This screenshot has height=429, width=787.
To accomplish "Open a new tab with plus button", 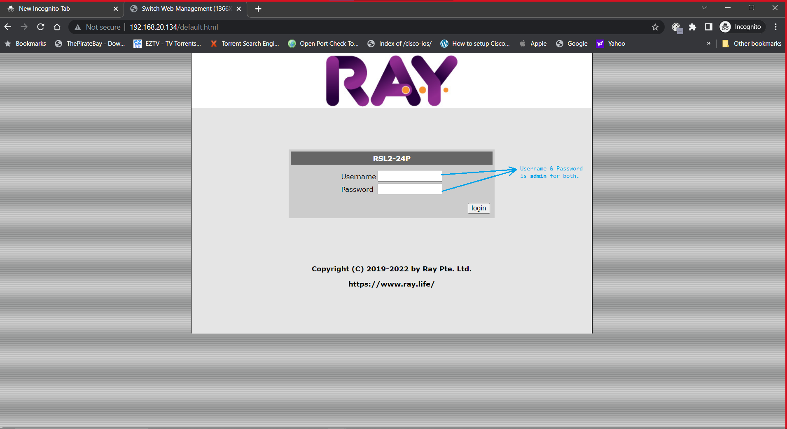I will (x=258, y=9).
